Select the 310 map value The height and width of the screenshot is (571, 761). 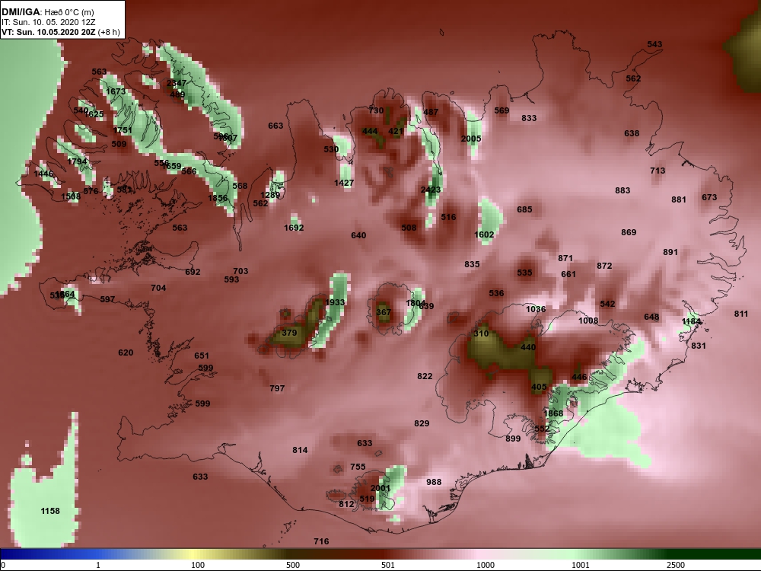coord(481,333)
